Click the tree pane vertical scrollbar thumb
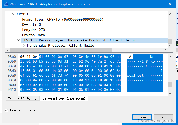Image resolution: width=178 pixels, height=125 pixels. coord(170,41)
